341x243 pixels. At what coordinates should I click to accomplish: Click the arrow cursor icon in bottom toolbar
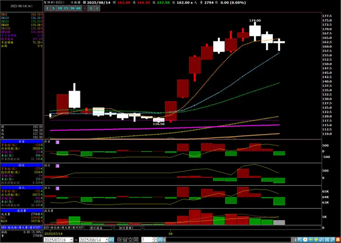point(300,240)
